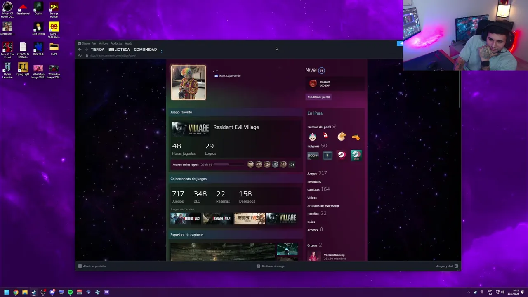528x297 pixels.
Task: Open the Ayuda menu
Action: click(x=129, y=43)
